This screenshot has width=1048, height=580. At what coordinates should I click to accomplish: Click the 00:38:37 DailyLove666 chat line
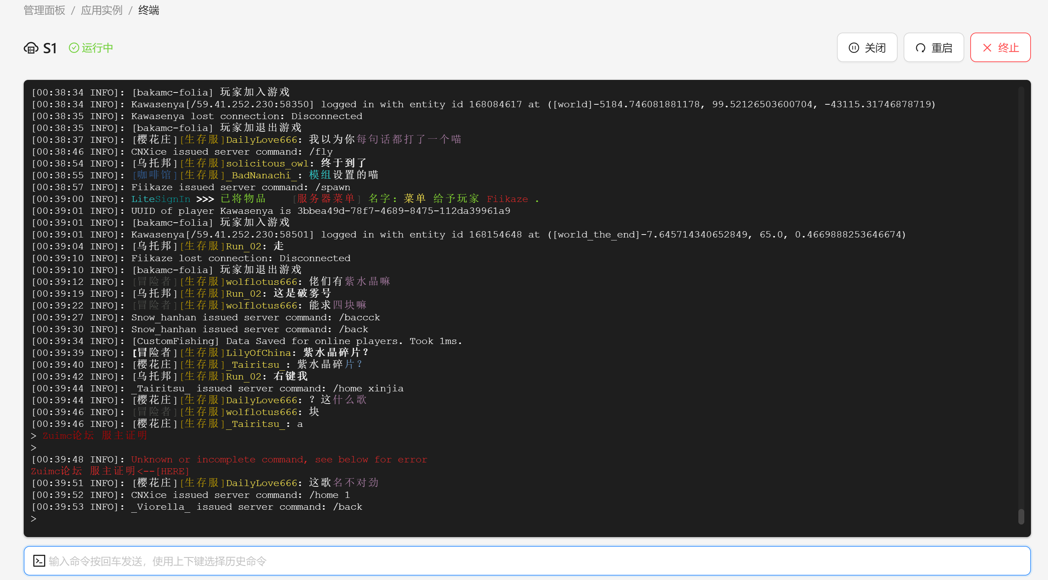click(247, 140)
